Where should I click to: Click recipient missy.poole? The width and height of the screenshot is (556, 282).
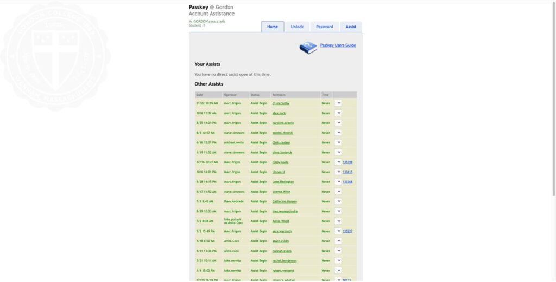[281, 162]
